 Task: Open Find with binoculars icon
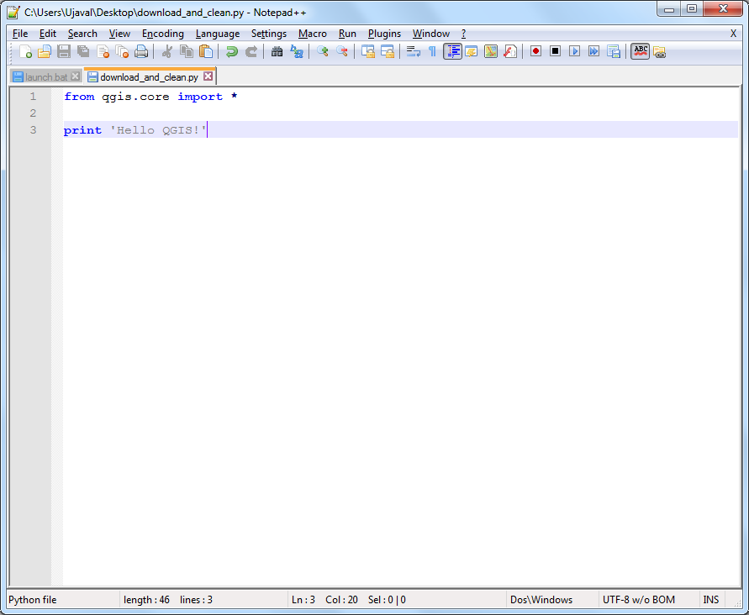277,51
